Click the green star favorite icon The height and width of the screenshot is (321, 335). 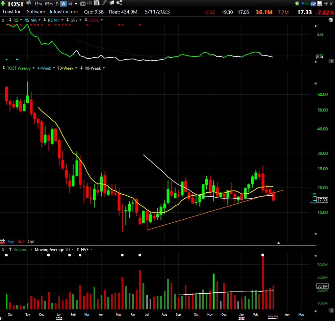coord(297,3)
